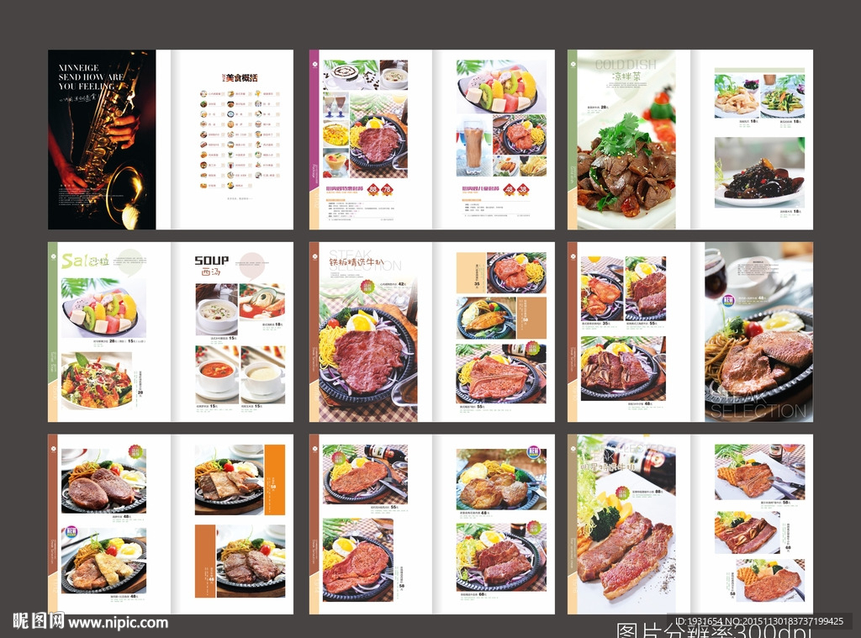Open the dark fungus dish photo

click(x=759, y=171)
